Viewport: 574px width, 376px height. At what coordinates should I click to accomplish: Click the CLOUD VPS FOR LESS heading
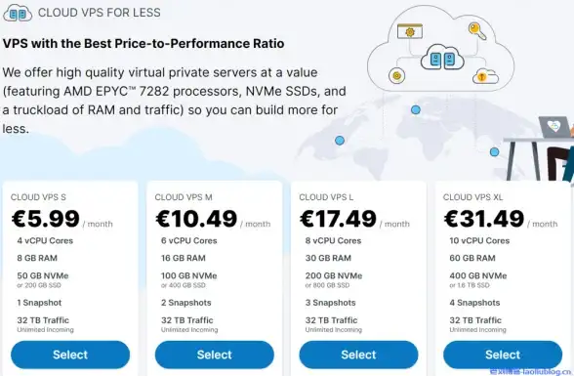[x=100, y=13]
